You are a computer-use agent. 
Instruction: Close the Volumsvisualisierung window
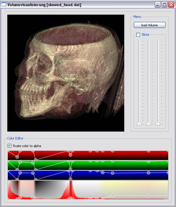tap(171, 5)
